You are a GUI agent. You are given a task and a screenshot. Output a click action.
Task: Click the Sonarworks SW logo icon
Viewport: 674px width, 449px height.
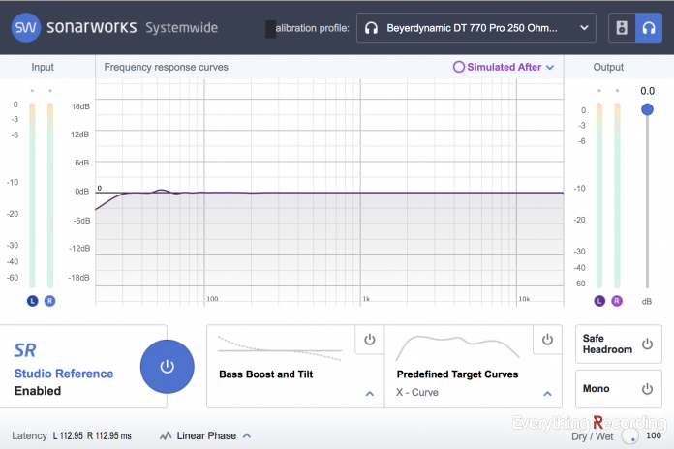click(26, 27)
